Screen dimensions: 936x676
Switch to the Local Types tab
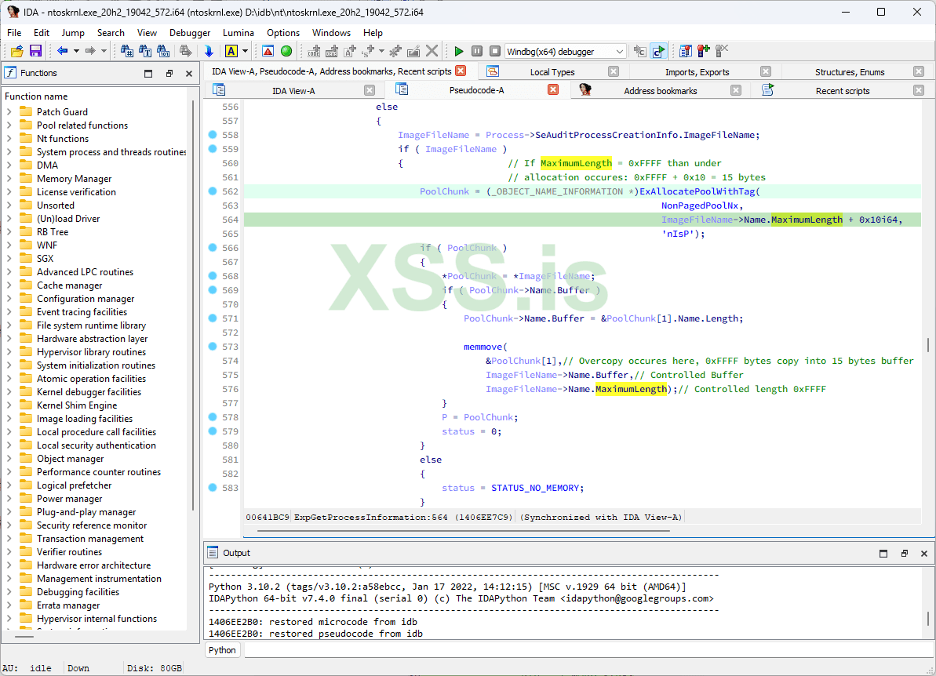click(x=552, y=72)
